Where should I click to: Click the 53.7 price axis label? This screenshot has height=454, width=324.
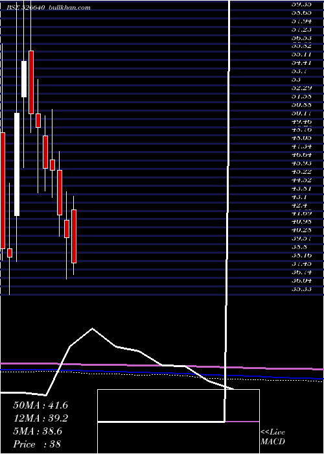299,71
